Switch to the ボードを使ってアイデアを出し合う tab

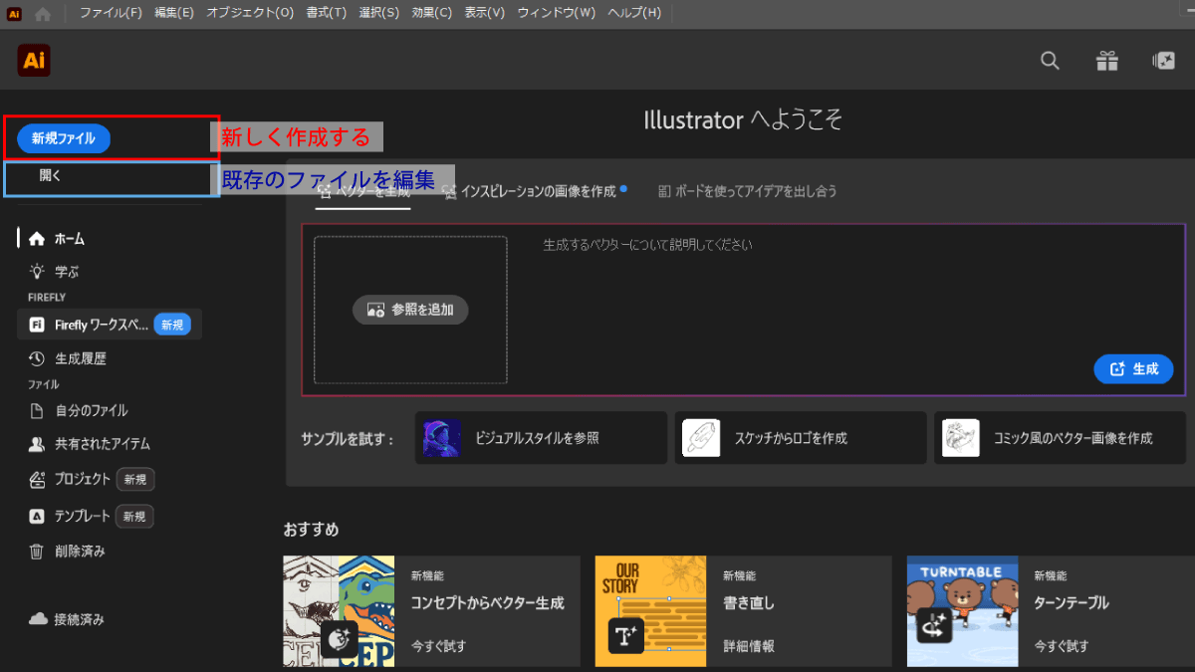747,191
